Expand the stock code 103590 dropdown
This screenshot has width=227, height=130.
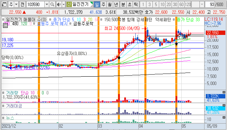47,4
